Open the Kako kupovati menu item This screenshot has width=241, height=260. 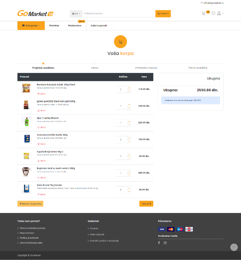tap(99, 25)
